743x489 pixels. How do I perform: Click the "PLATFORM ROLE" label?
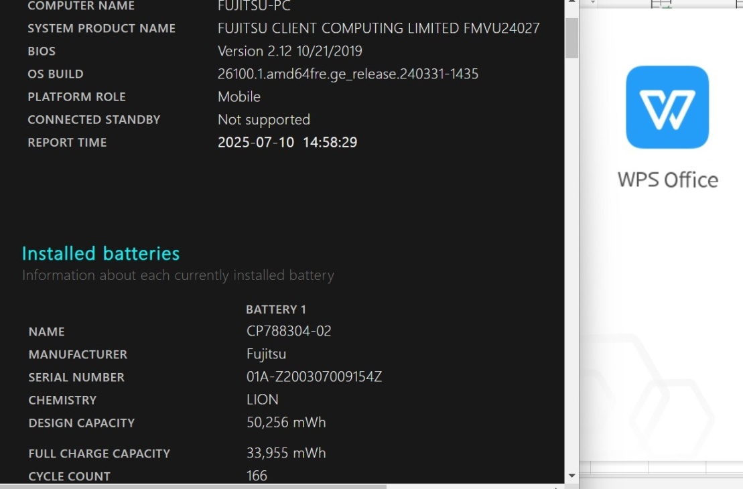coord(77,96)
